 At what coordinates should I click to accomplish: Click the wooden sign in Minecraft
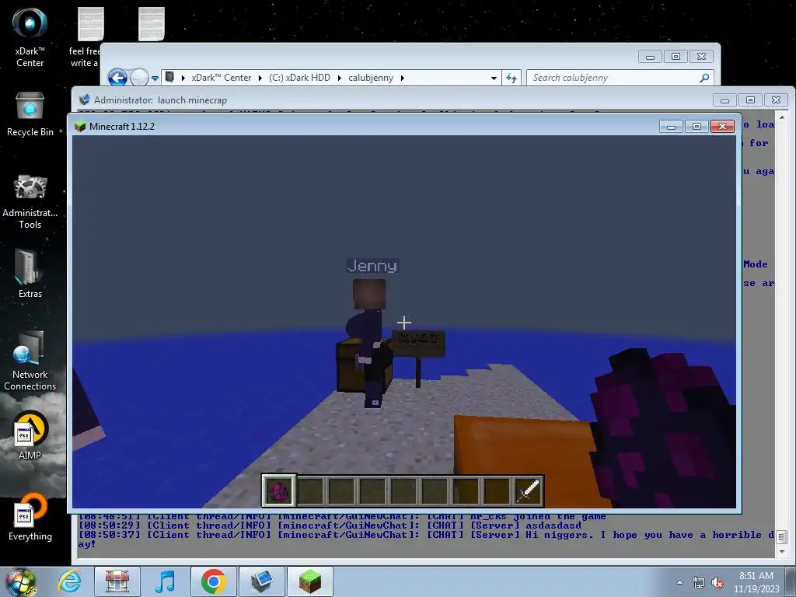[419, 344]
